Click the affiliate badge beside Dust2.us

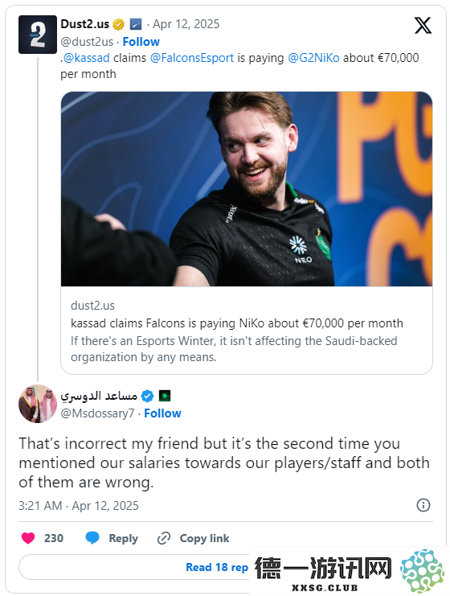[136, 24]
